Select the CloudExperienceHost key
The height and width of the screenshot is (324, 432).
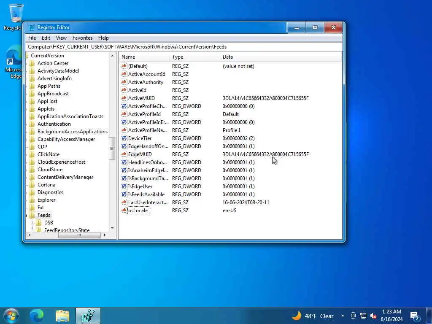click(x=62, y=162)
